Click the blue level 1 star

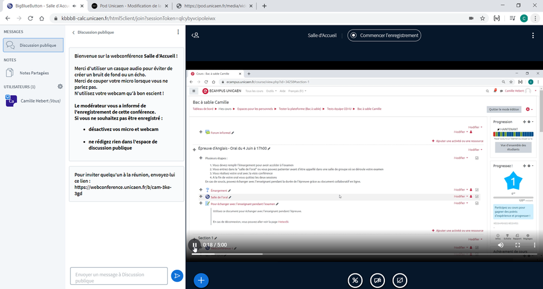[x=513, y=182]
